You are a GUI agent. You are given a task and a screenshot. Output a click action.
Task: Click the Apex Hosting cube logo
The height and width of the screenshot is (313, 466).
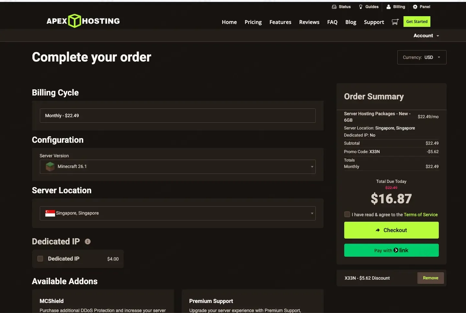click(75, 21)
